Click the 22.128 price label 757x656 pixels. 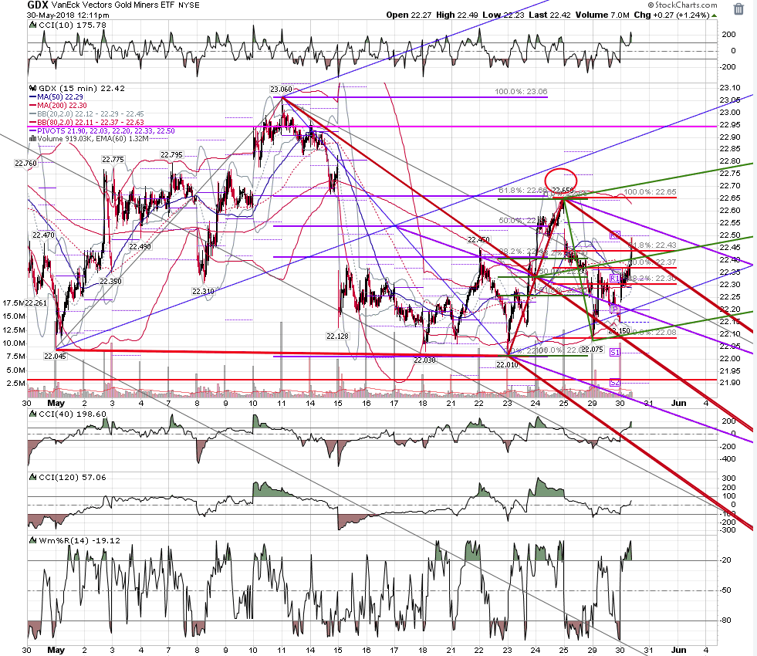click(337, 336)
